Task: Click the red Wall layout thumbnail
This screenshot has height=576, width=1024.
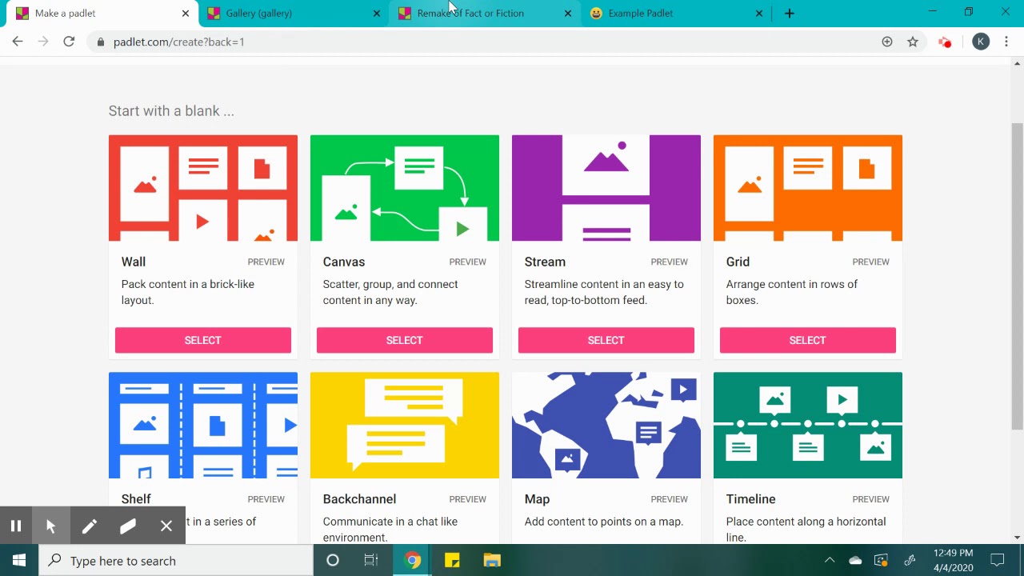Action: (x=203, y=188)
